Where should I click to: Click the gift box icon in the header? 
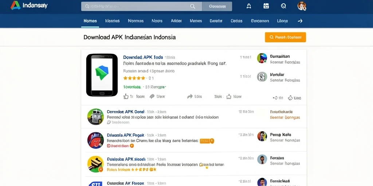266,6
